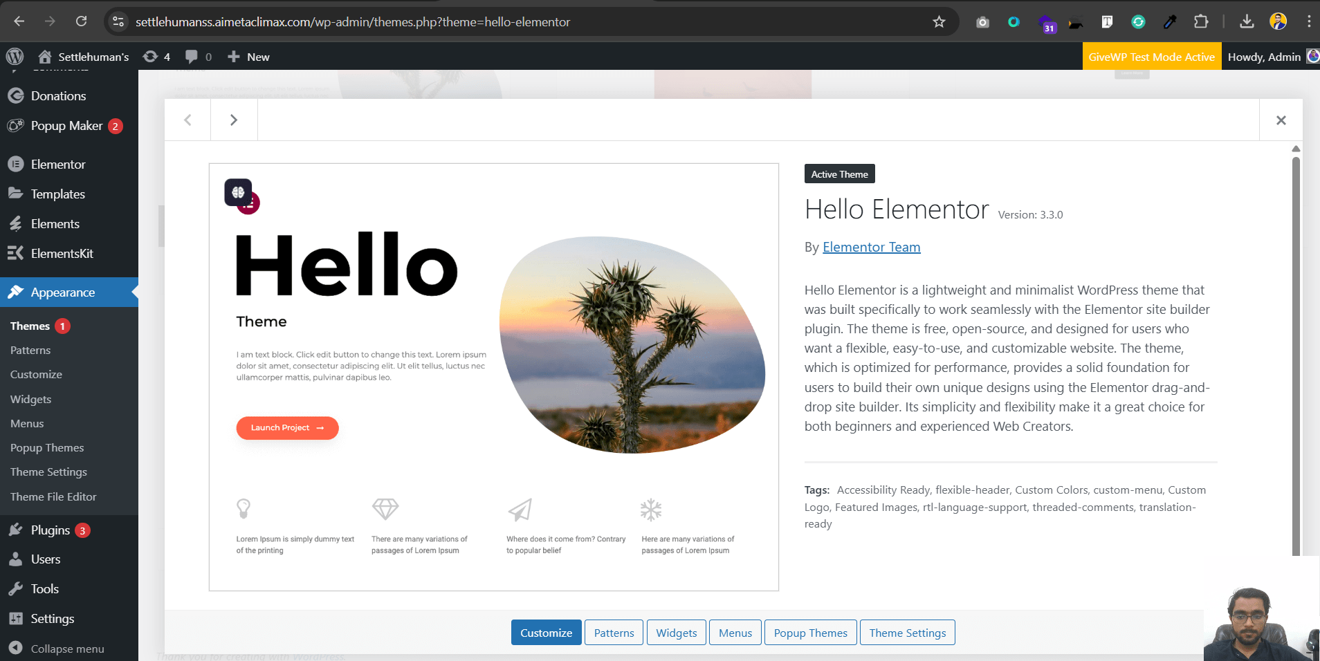Click the blue Customize button
Viewport: 1320px width, 661px height.
547,633
